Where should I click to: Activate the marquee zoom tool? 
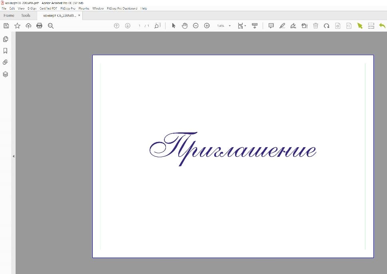click(x=158, y=26)
